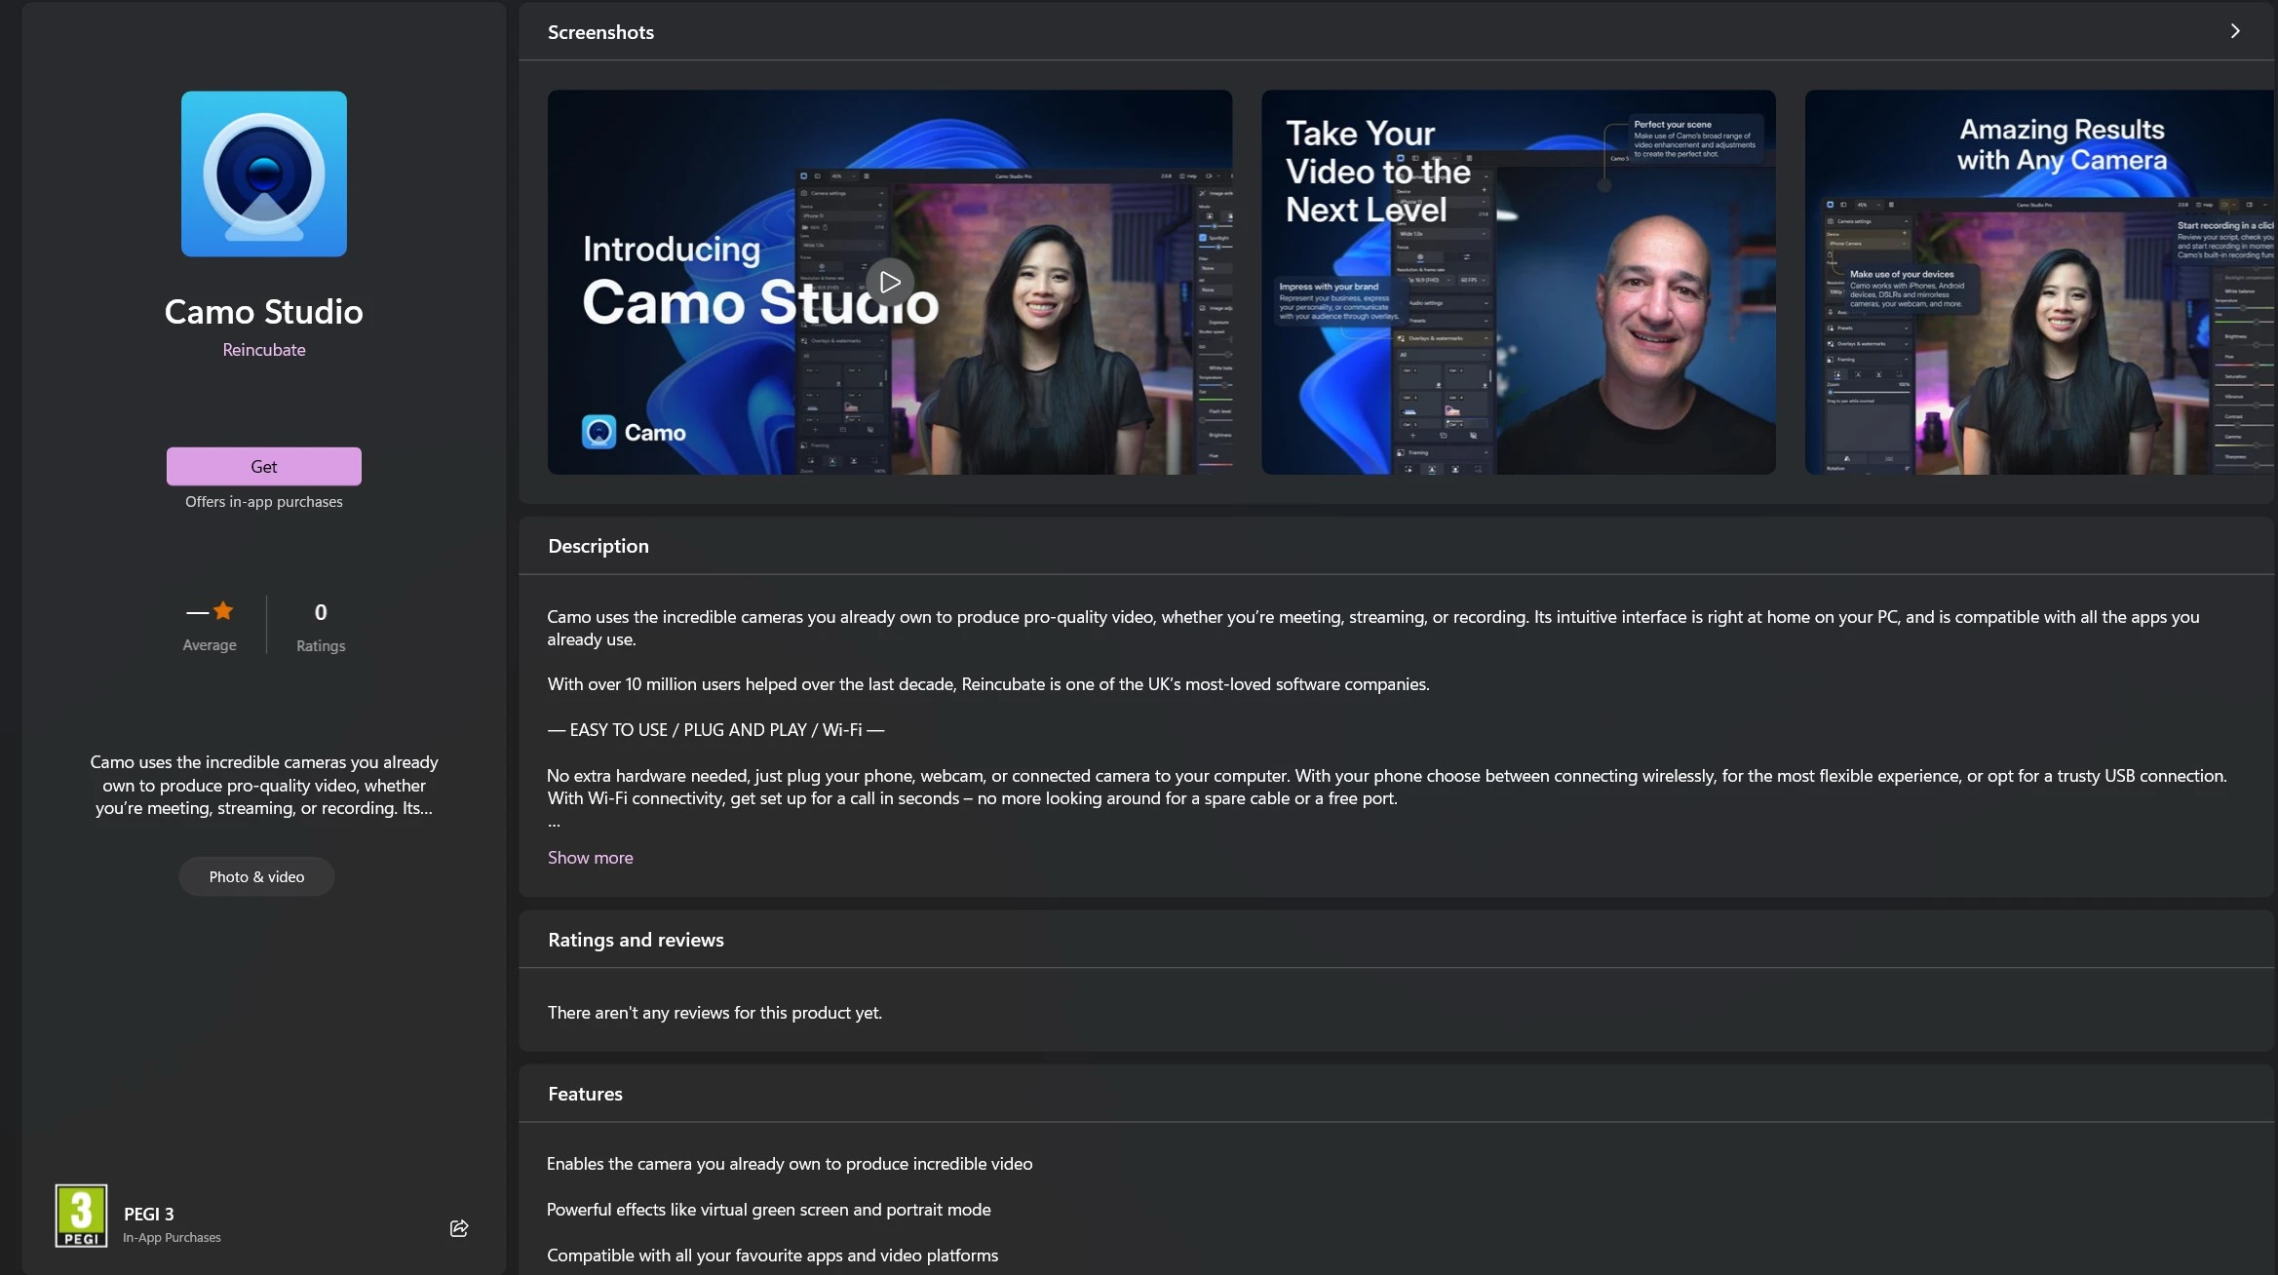2278x1275 pixels.
Task: Play the Introducing Camo Studio video
Action: point(890,282)
